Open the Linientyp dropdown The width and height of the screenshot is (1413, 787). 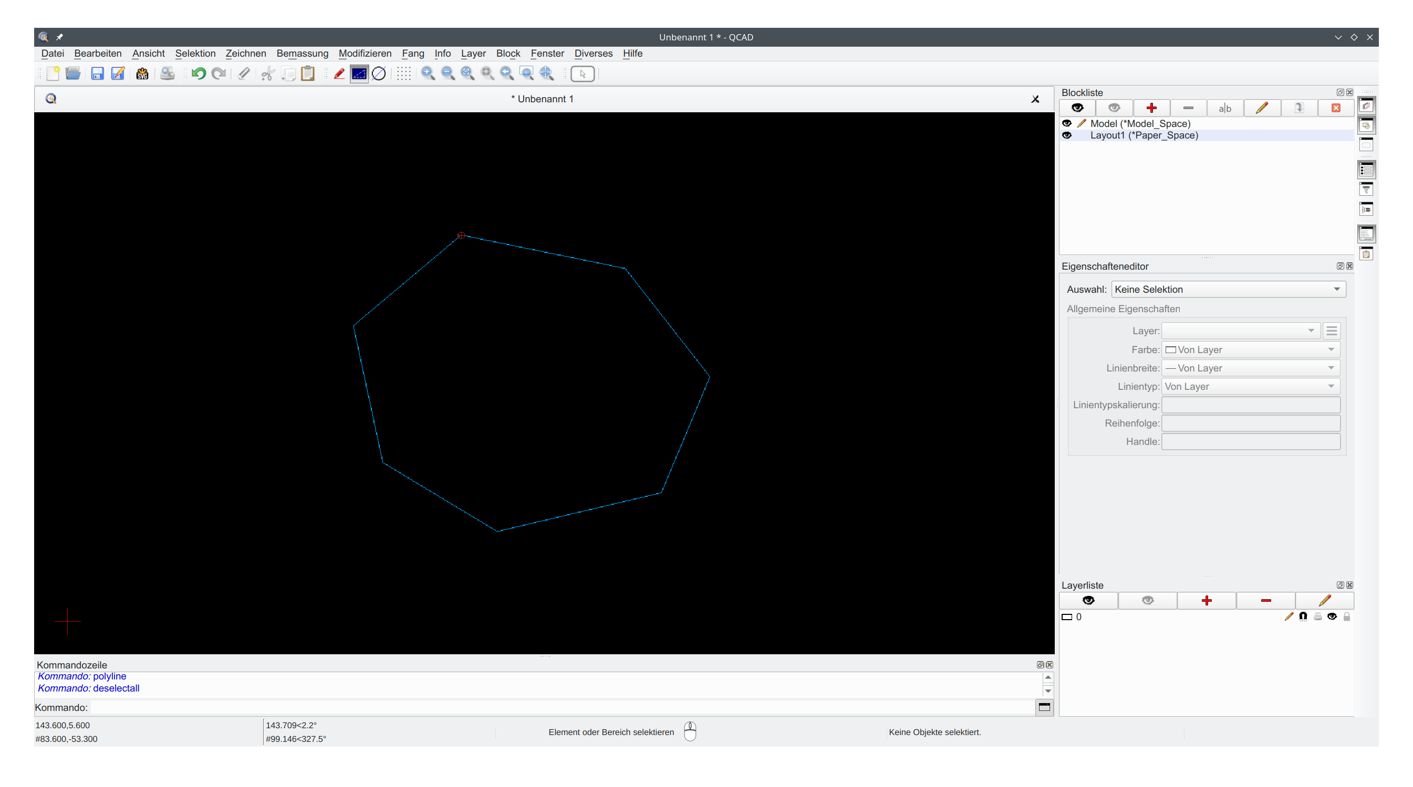click(x=1251, y=386)
